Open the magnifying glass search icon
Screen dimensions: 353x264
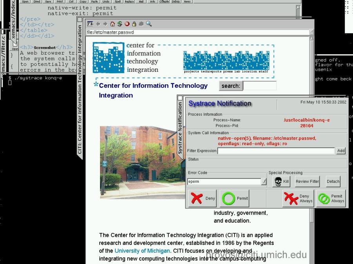tap(149, 24)
